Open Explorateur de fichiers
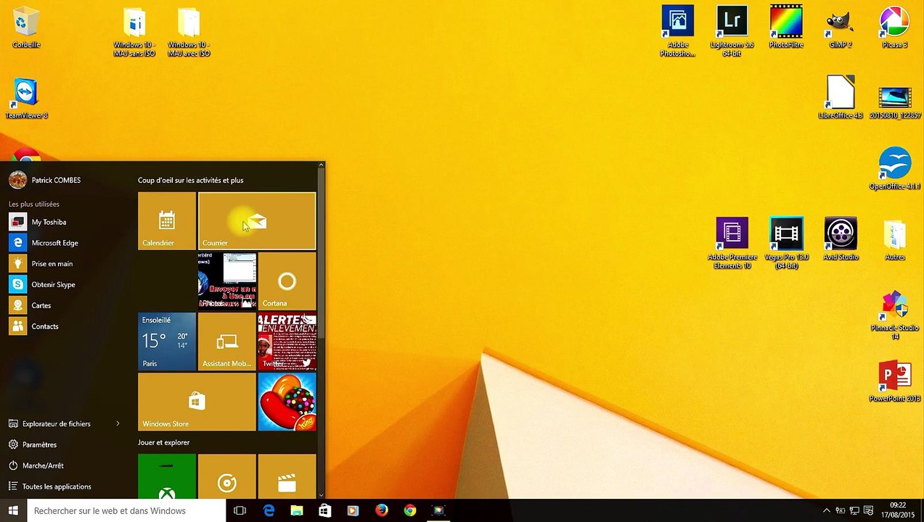The width and height of the screenshot is (924, 522). point(57,423)
